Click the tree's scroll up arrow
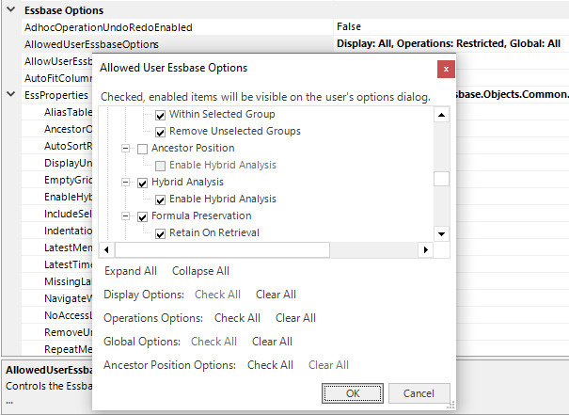Screen dimensions: 569x415 (x=442, y=115)
